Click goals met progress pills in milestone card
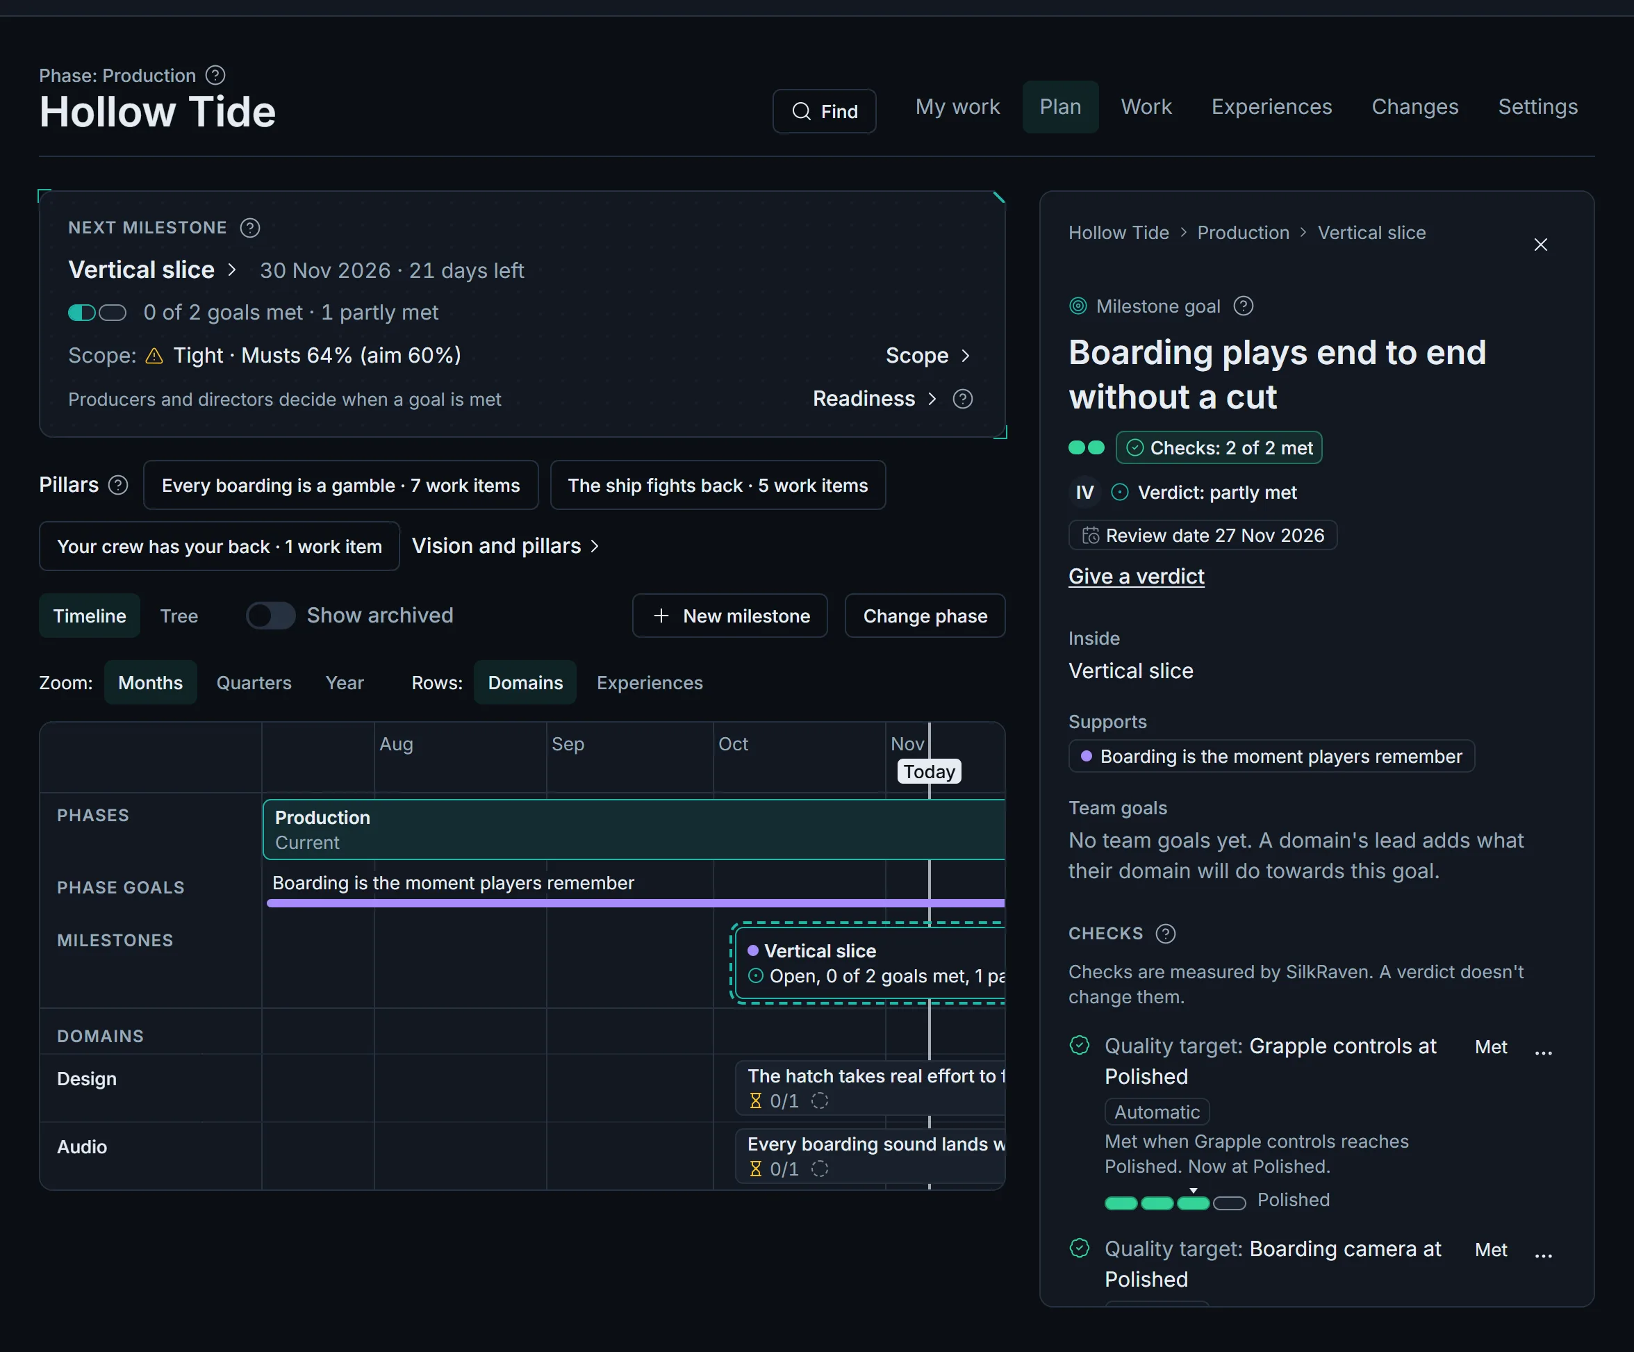 [x=97, y=313]
